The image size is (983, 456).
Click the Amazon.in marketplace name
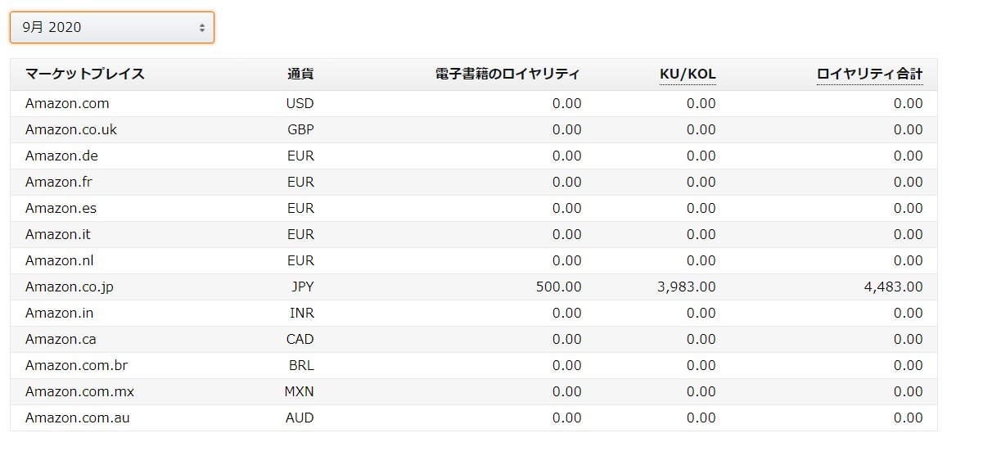(x=59, y=313)
